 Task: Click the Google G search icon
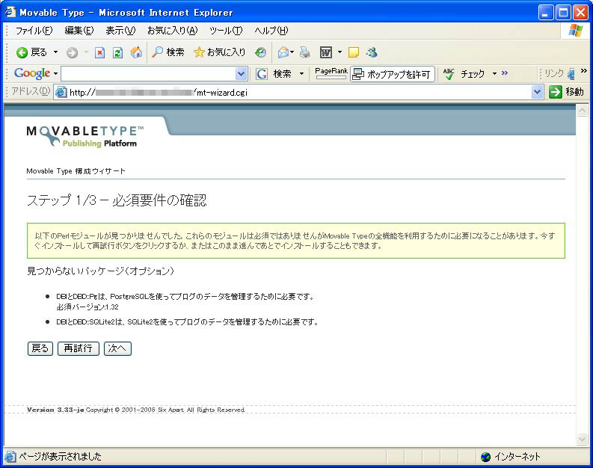[261, 74]
